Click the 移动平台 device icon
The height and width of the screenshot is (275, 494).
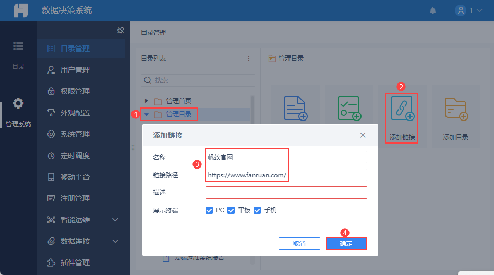51,177
